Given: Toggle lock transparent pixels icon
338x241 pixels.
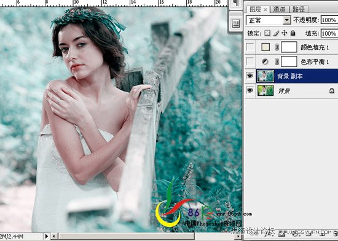Looking at the screenshot, I should (267, 33).
